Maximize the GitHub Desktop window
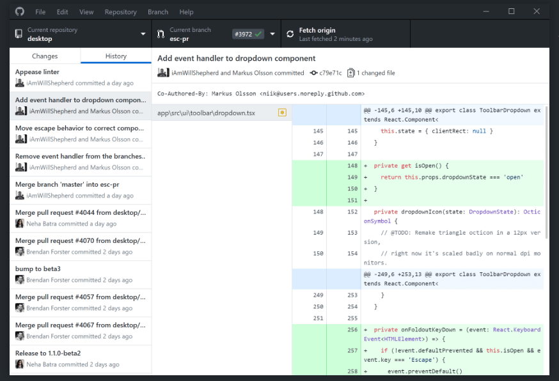Viewport: 559px width, 381px height. [x=511, y=12]
